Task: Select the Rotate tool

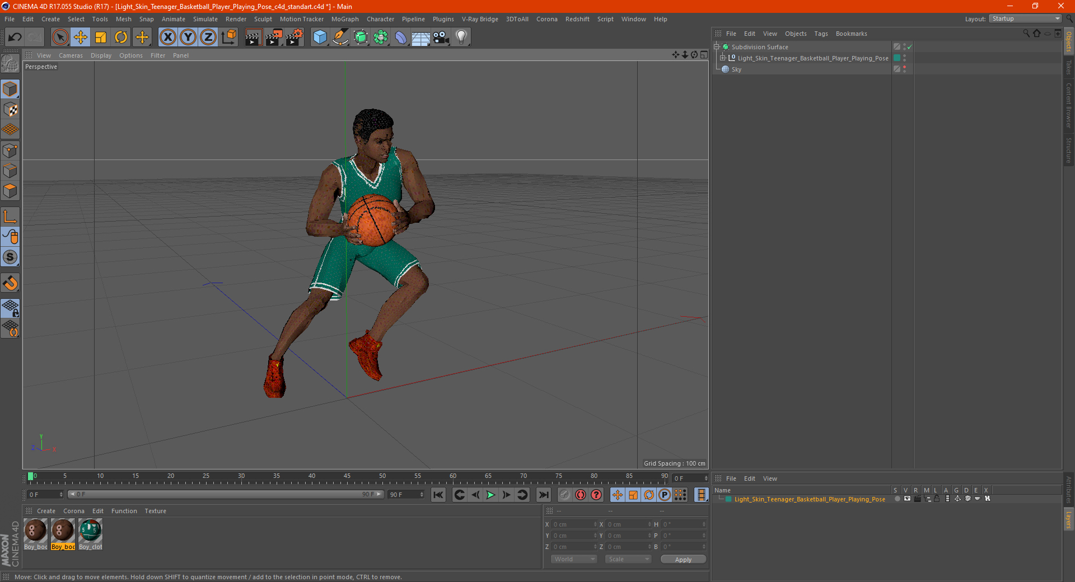Action: [121, 37]
